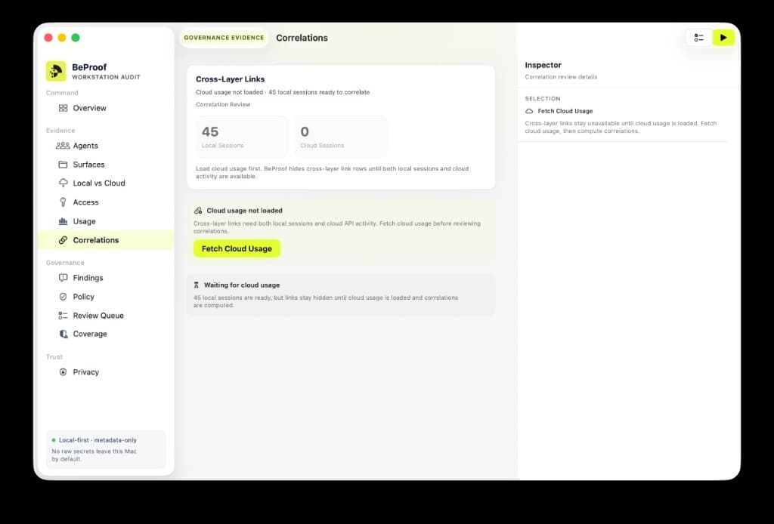Click the Workstation Audit subtitle

tap(106, 78)
